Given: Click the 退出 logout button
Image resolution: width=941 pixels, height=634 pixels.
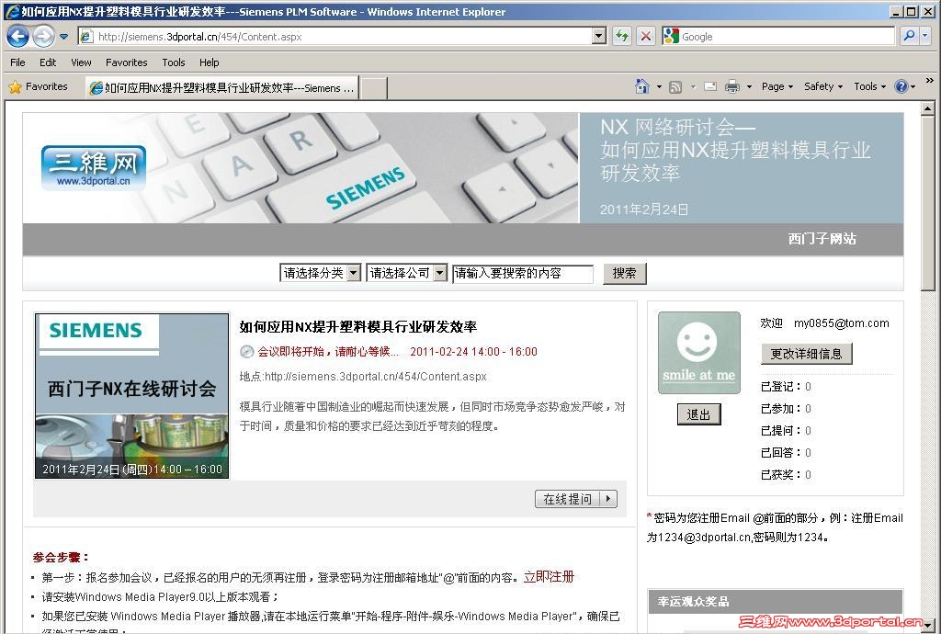Looking at the screenshot, I should click(698, 414).
